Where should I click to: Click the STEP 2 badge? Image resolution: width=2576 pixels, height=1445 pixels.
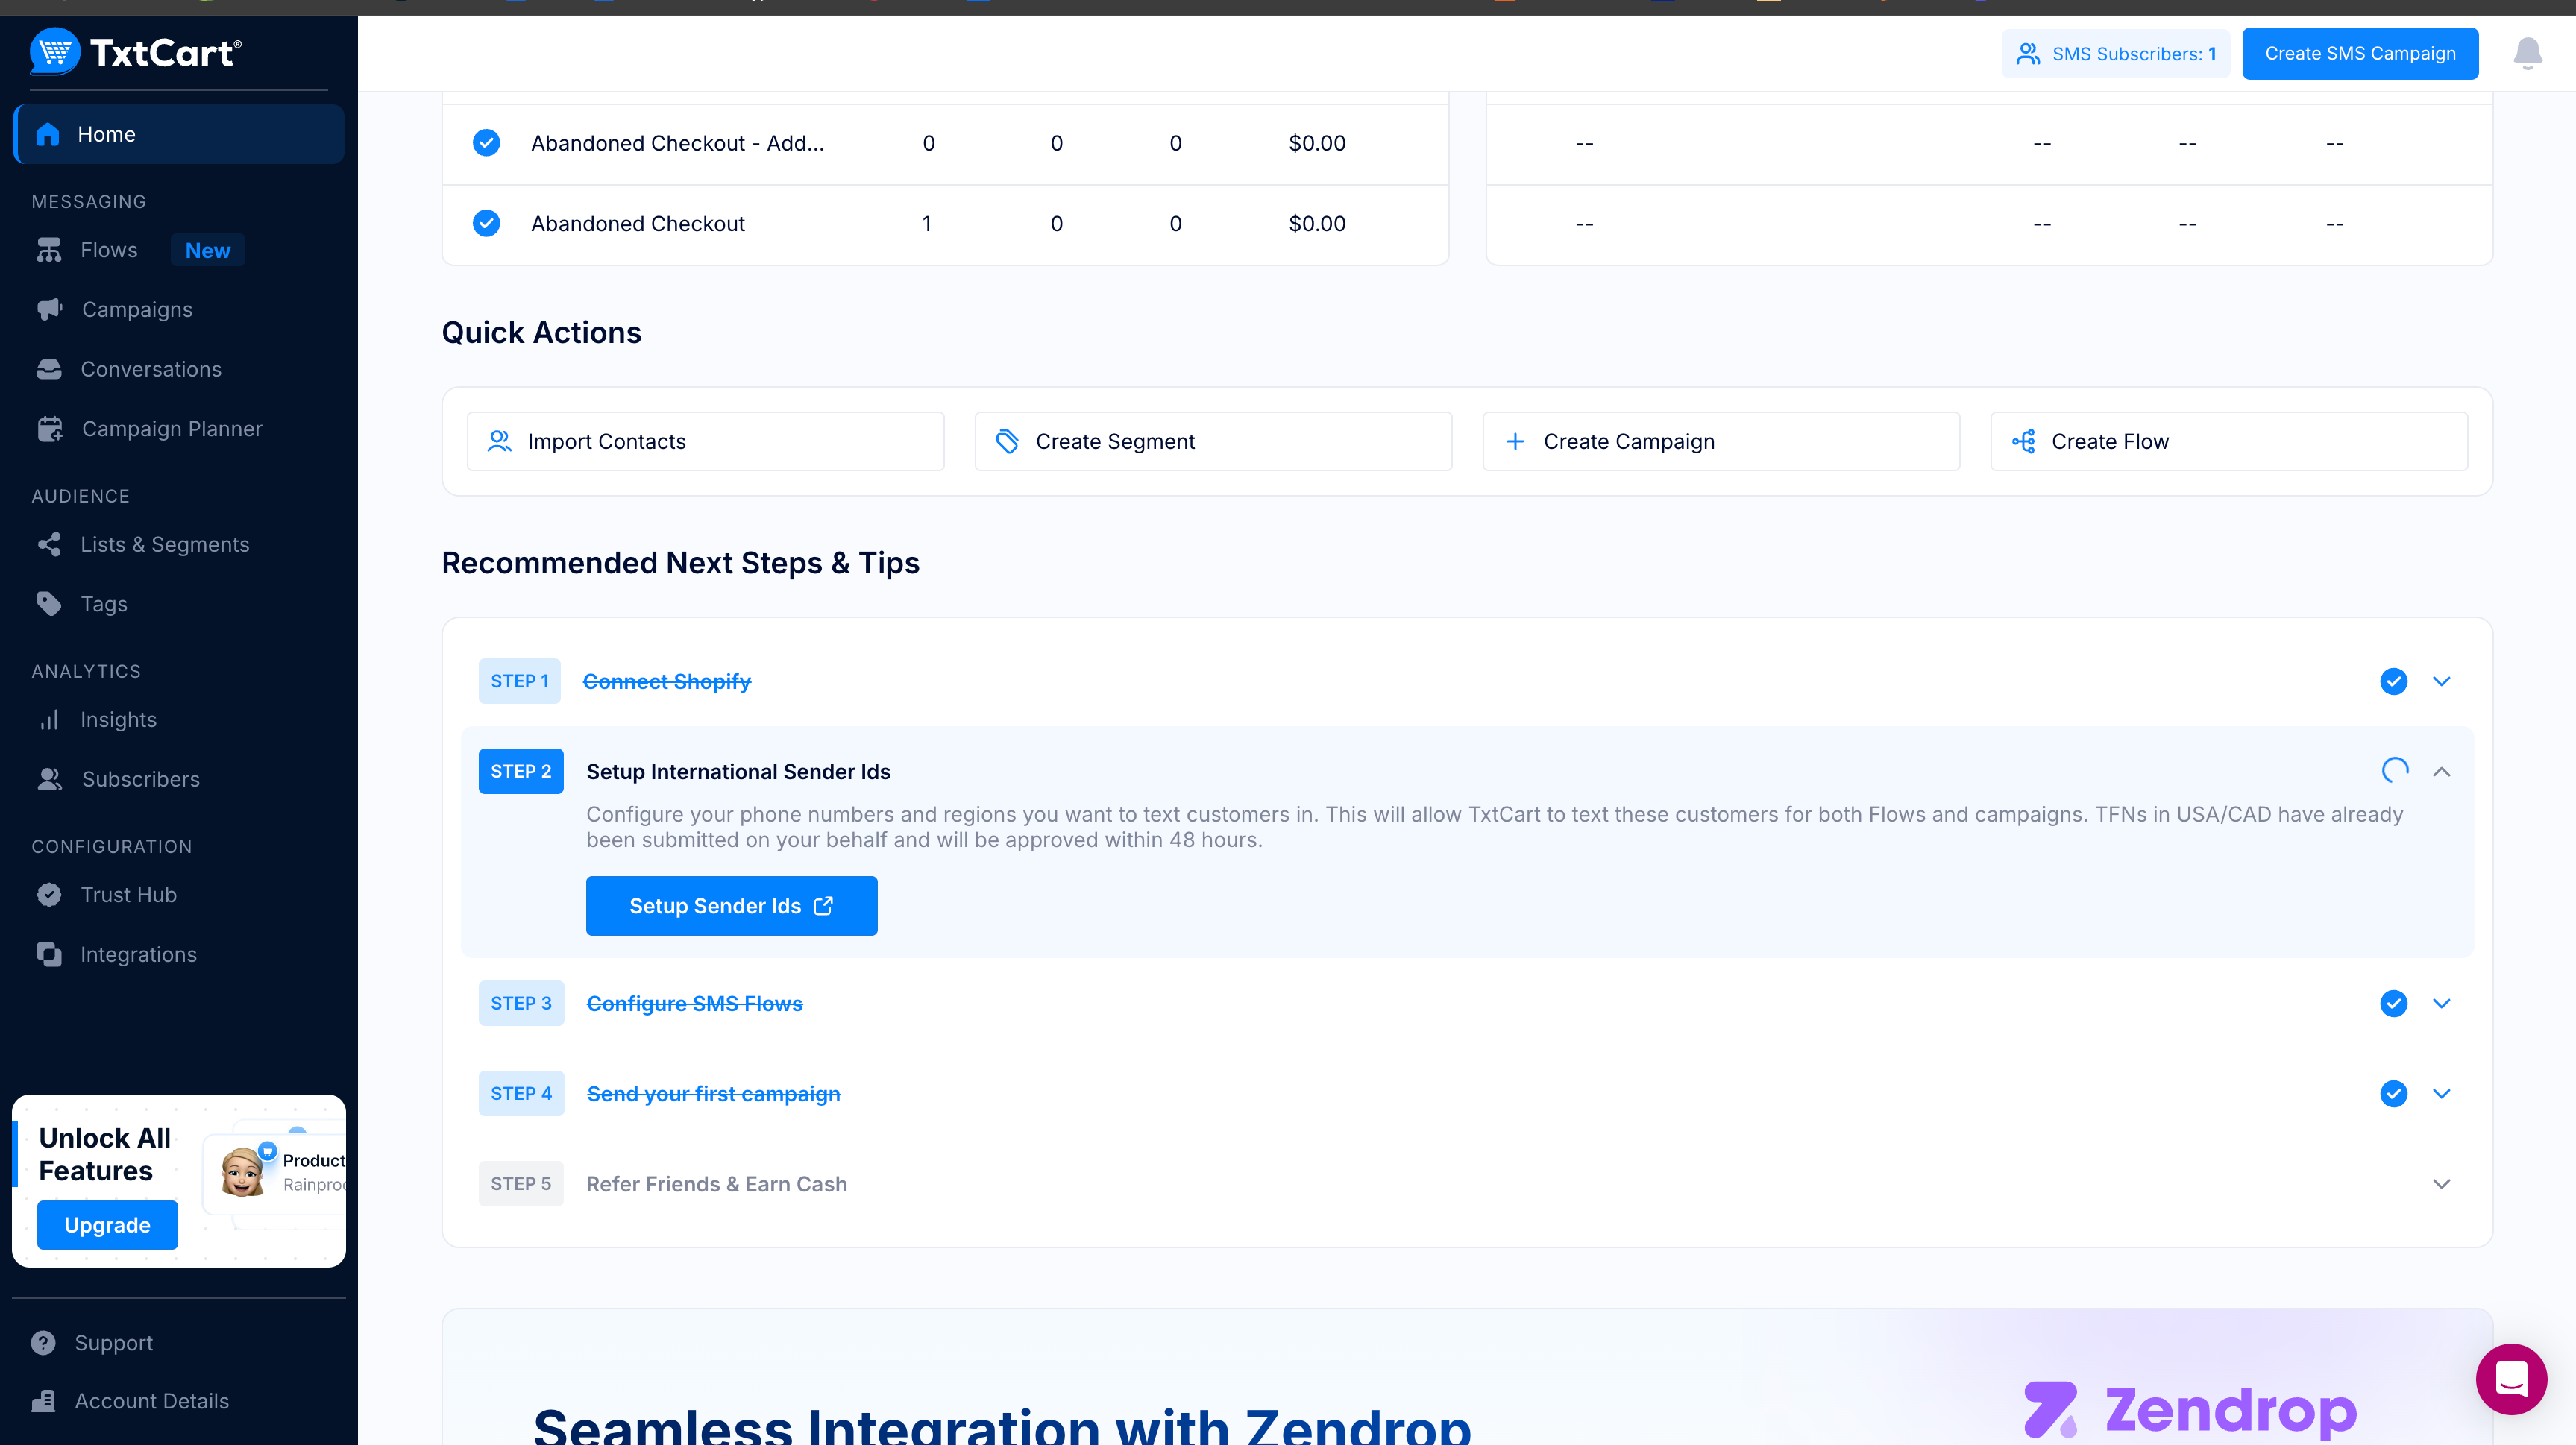tap(521, 771)
